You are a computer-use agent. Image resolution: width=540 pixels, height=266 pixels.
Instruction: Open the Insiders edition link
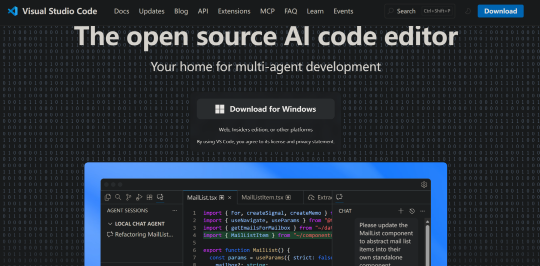[250, 130]
